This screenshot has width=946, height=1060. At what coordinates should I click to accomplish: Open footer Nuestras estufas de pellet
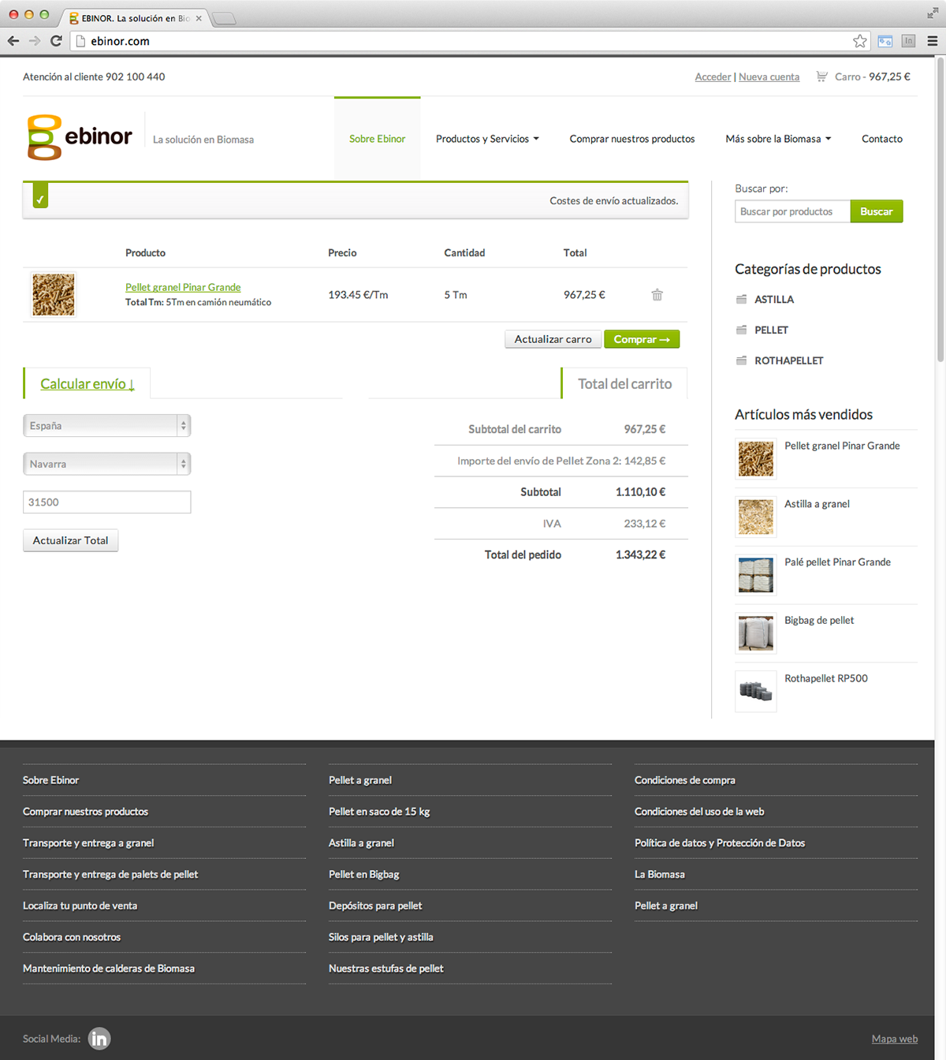(x=386, y=969)
